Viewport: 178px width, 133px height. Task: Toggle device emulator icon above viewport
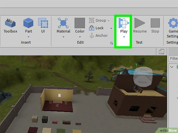point(161,52)
